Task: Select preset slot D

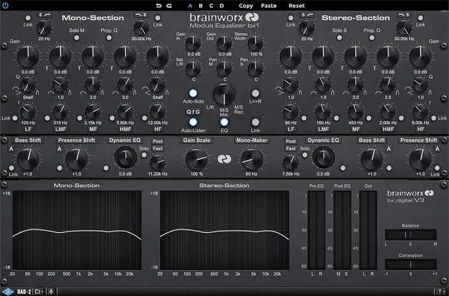Action: coord(222,6)
